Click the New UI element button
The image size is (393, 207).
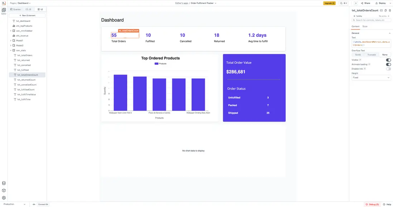pyautogui.click(x=27, y=15)
